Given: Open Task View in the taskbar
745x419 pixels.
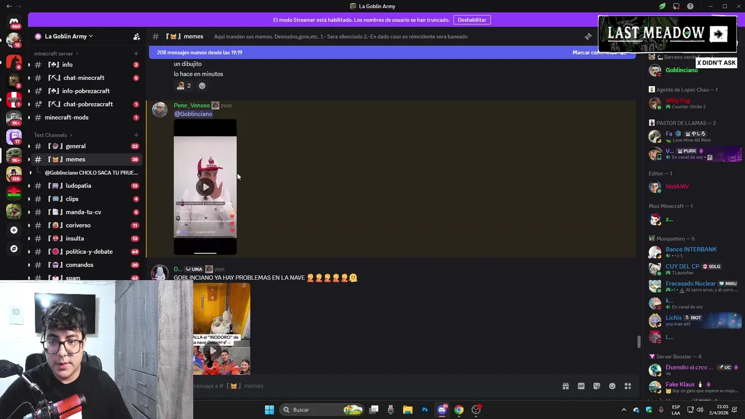Looking at the screenshot, I should point(374,410).
